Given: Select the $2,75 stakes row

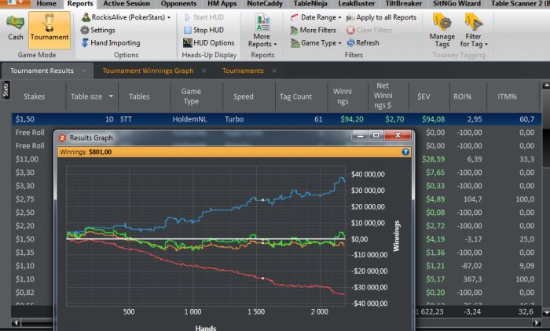Looking at the screenshot, I should click(25, 199).
